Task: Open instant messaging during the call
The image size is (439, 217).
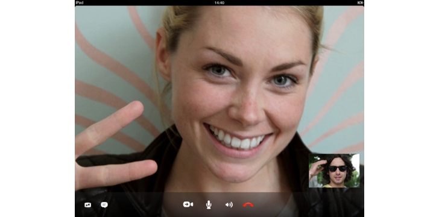Action: point(104,205)
